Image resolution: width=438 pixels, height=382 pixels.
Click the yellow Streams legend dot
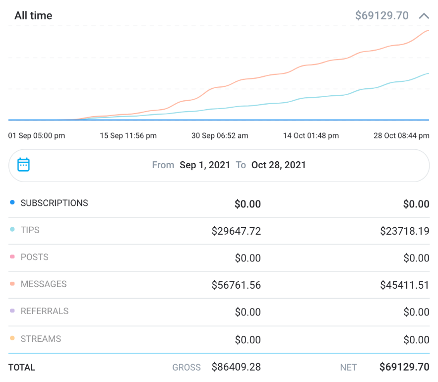[x=12, y=339]
